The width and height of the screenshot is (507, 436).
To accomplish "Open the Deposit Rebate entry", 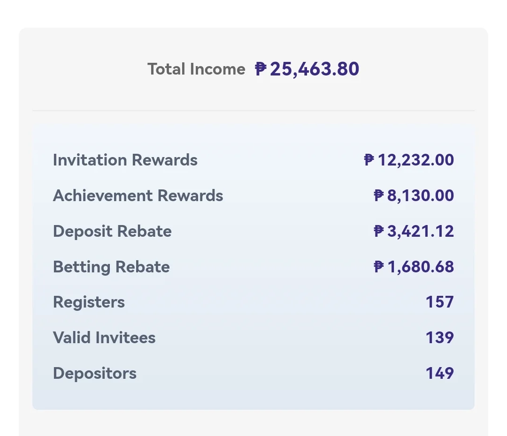I will tap(253, 231).
